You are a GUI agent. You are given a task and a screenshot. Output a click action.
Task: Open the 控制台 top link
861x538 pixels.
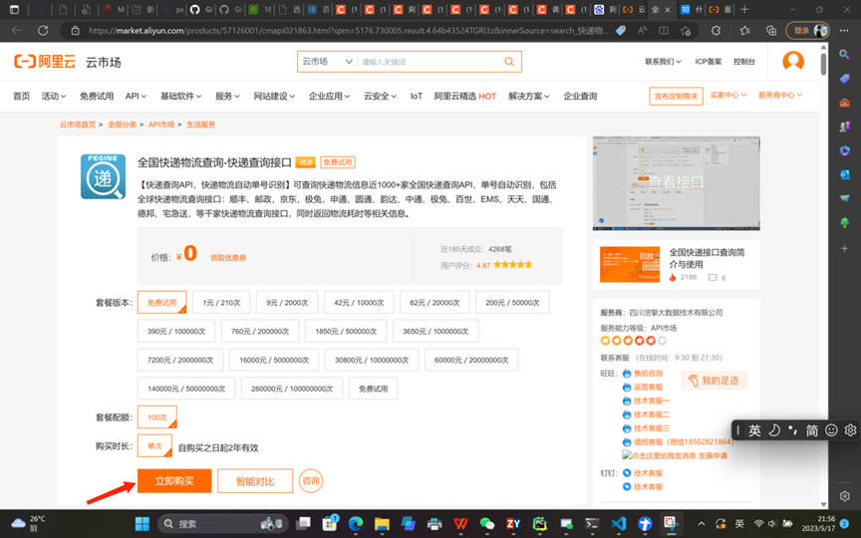(744, 62)
